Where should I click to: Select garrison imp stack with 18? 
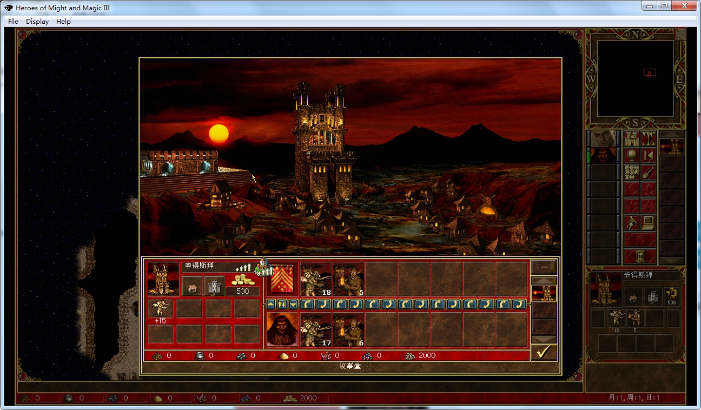[x=316, y=279]
